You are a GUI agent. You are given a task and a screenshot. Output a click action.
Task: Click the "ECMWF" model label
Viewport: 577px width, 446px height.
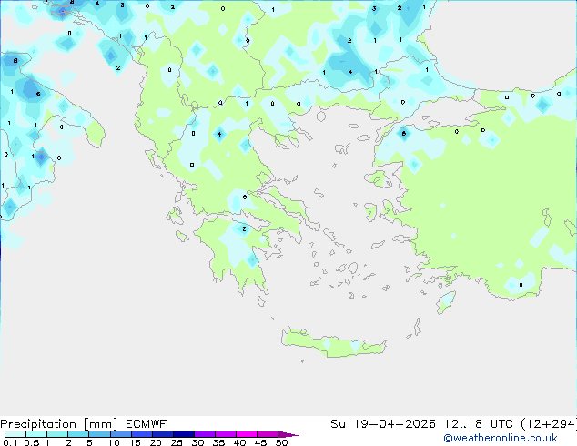pyautogui.click(x=147, y=424)
